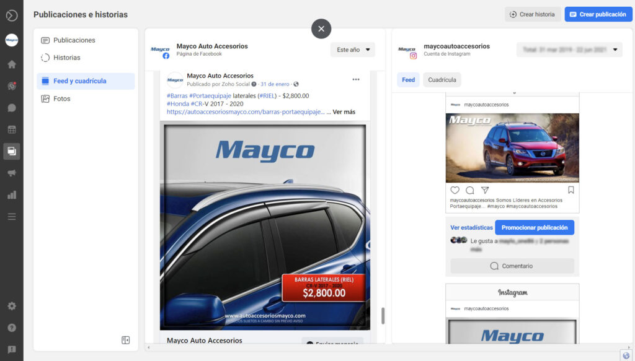Open the Instagram date range dropdown
The image size is (635, 361).
click(569, 50)
